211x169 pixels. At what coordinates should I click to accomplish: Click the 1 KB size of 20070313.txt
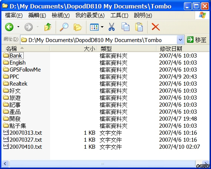pyautogui.click(x=89, y=133)
